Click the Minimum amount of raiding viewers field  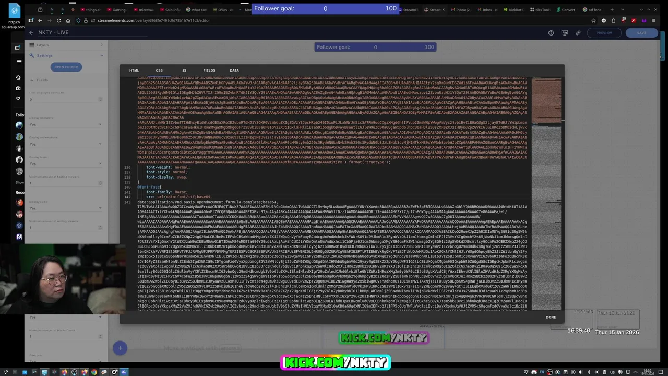pos(66,227)
